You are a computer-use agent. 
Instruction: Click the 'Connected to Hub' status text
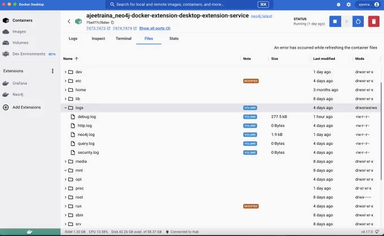click(185, 231)
